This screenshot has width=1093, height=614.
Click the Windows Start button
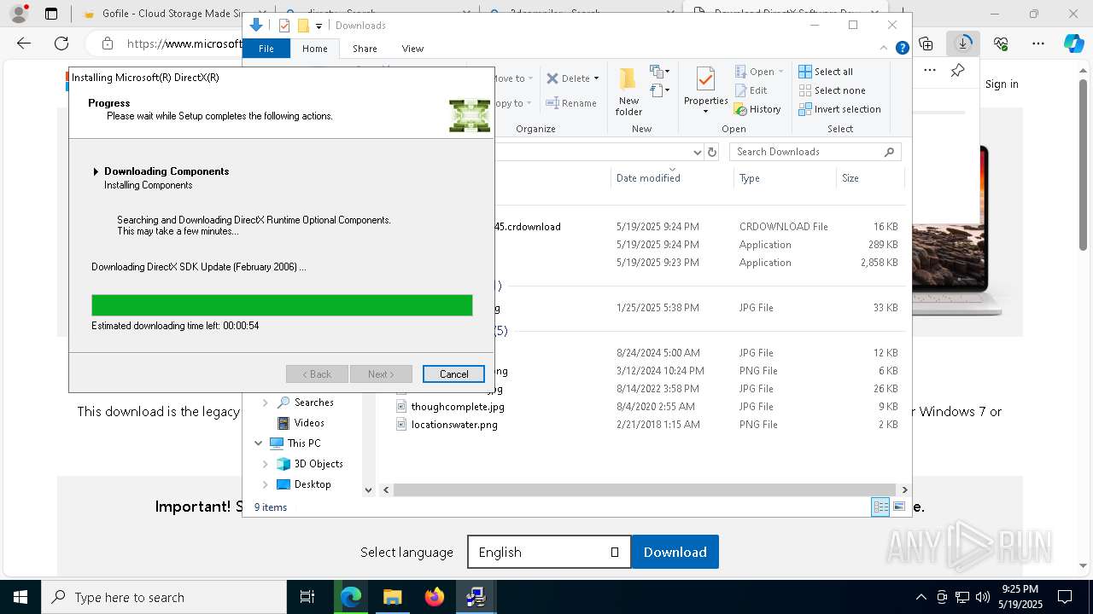coord(20,597)
